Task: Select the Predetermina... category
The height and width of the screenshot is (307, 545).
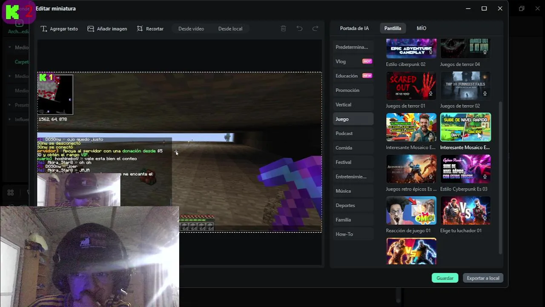Action: point(353,47)
